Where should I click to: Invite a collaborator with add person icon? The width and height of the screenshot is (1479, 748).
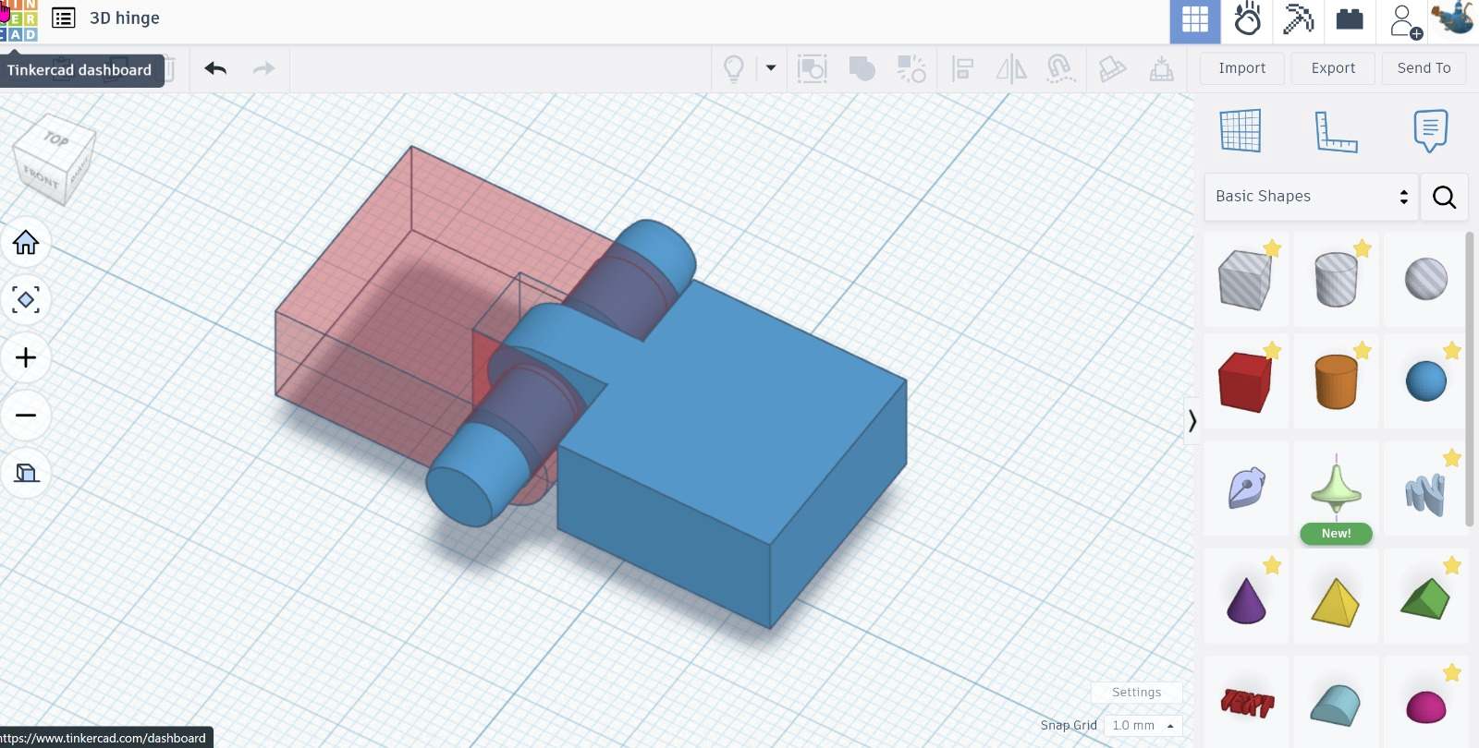coord(1405,21)
